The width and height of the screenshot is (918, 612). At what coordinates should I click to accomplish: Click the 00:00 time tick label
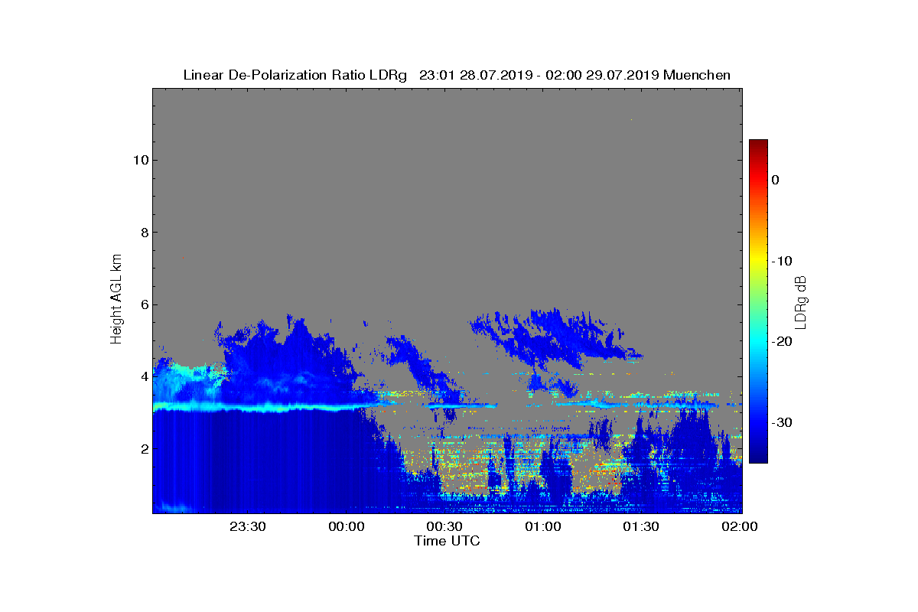point(347,527)
